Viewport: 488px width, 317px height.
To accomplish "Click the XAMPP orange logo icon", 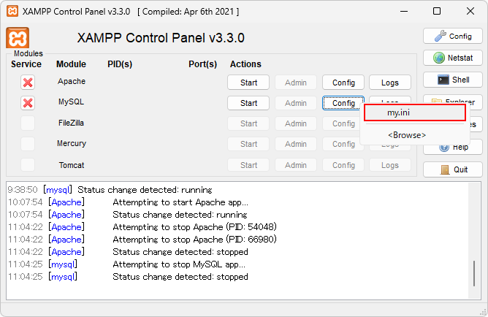I will pos(18,38).
